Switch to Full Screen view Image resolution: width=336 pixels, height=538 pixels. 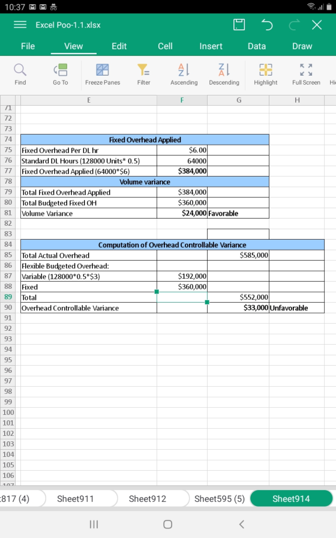click(306, 74)
